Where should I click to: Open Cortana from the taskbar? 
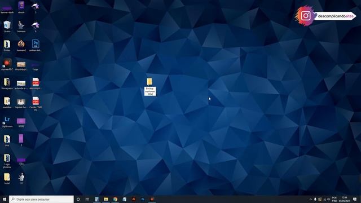point(78,199)
